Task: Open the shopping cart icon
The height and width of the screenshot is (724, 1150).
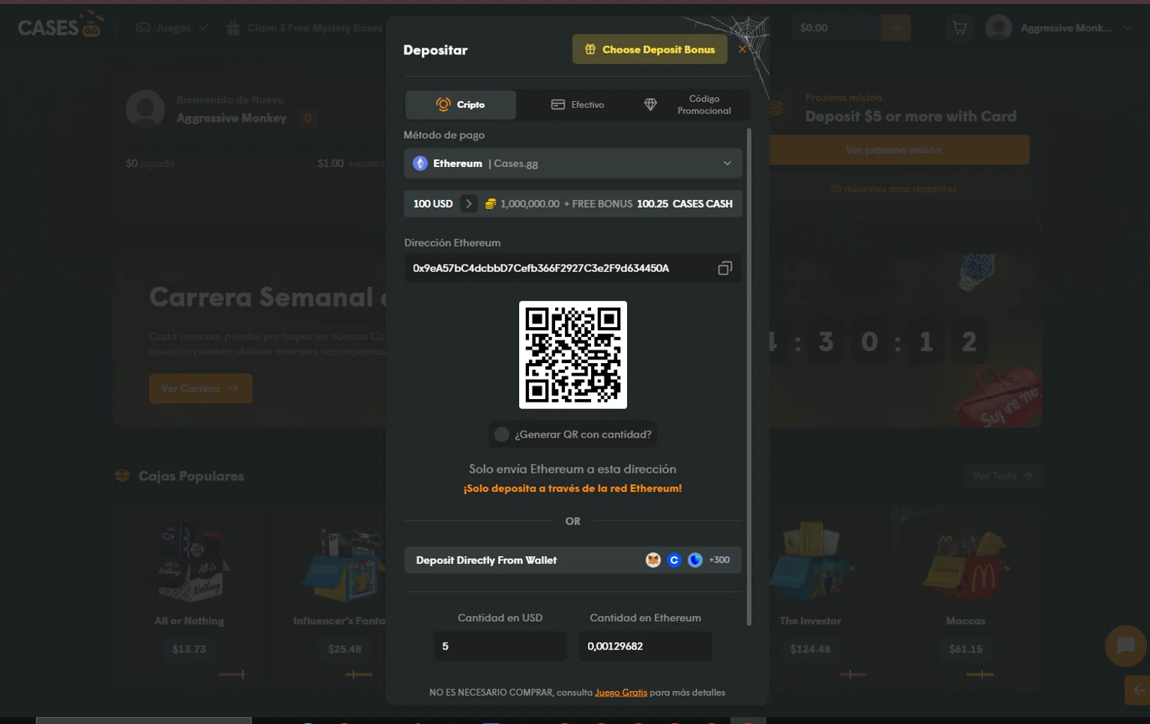Action: [x=959, y=28]
